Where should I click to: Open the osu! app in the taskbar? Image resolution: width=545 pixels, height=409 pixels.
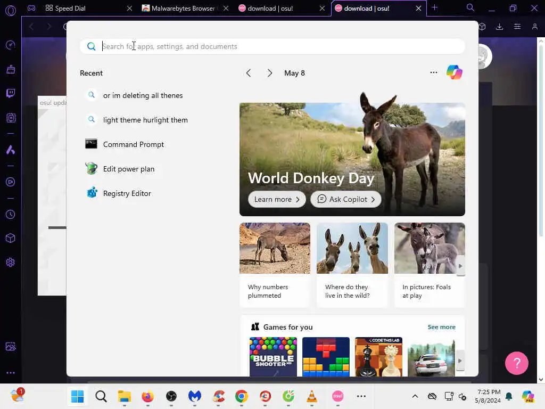pos(337,396)
